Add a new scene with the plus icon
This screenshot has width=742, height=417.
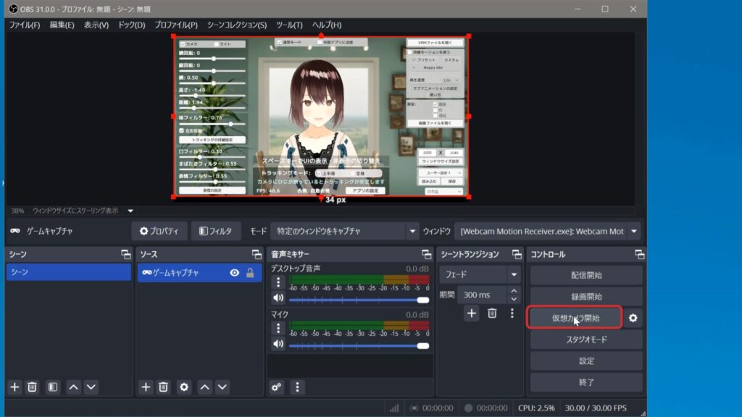(x=14, y=387)
